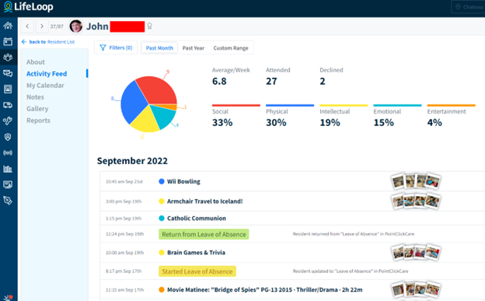Click the September 2022 heading
The height and width of the screenshot is (301, 485).
point(132,161)
